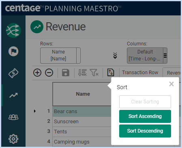
Task: Click the swap arrows document icon
Action: click(x=111, y=72)
